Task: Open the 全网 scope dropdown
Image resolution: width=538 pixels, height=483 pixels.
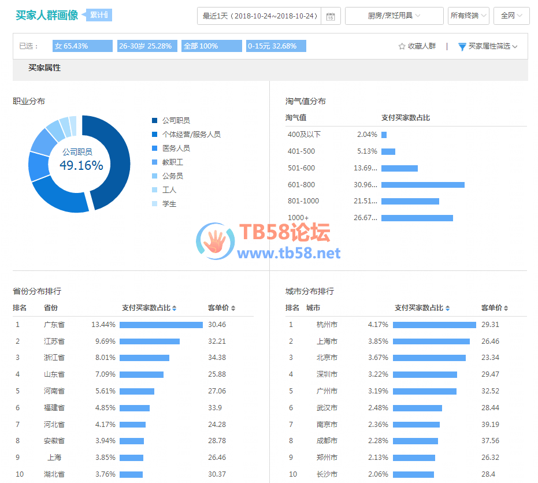Action: pyautogui.click(x=511, y=16)
